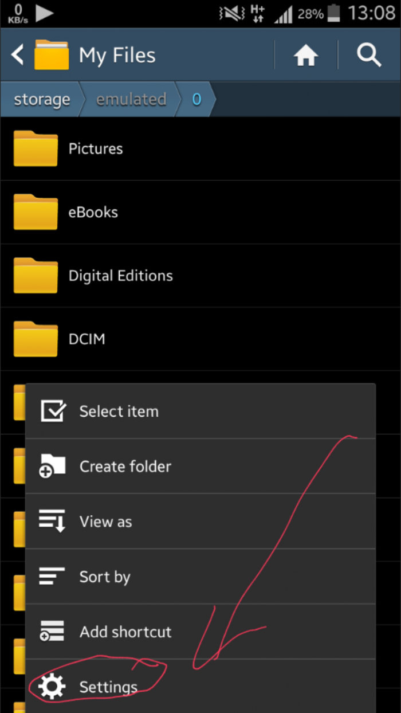The image size is (401, 713).
Task: Select Add shortcut menu entry
Action: 125,632
